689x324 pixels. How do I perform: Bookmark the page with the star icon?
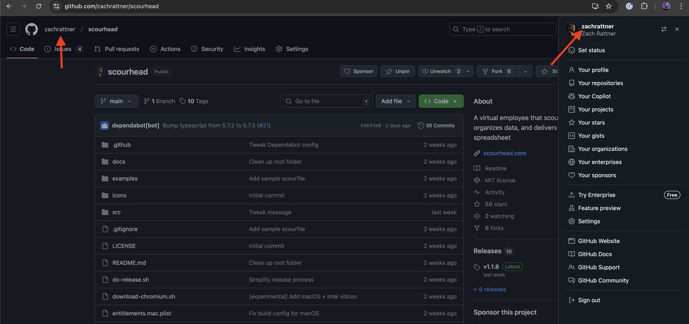610,6
